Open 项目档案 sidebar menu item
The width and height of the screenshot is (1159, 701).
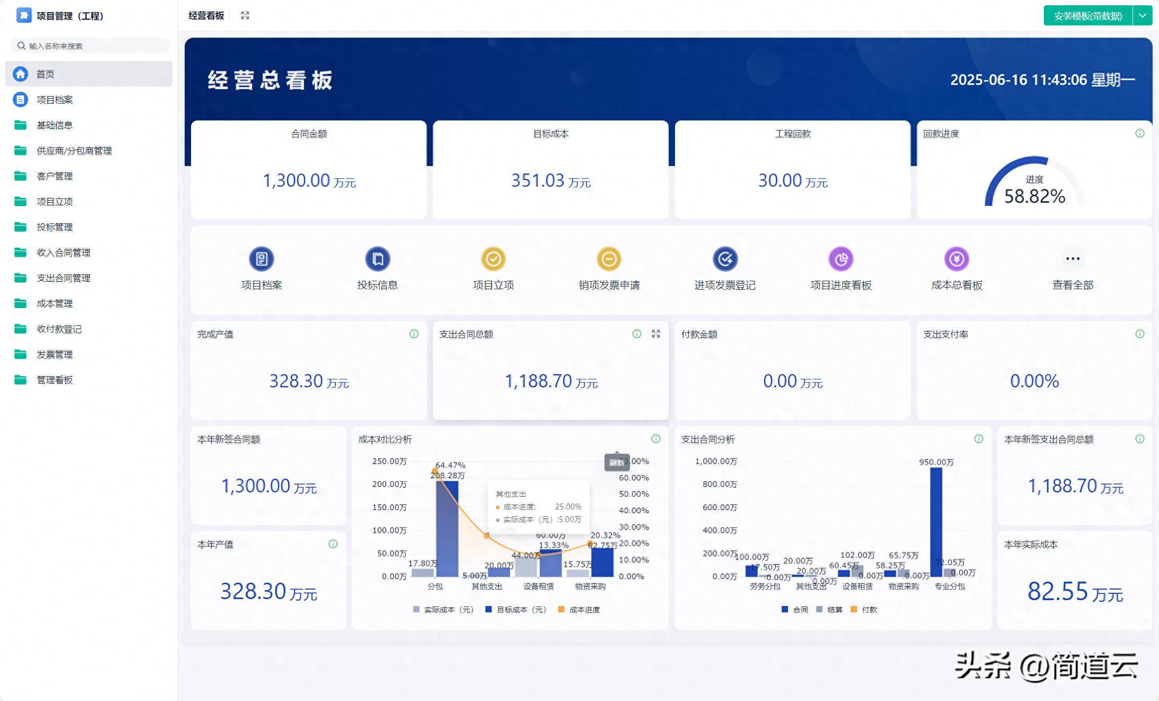tap(54, 100)
